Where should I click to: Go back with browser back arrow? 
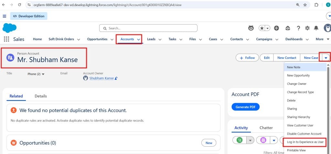click(x=3, y=5)
